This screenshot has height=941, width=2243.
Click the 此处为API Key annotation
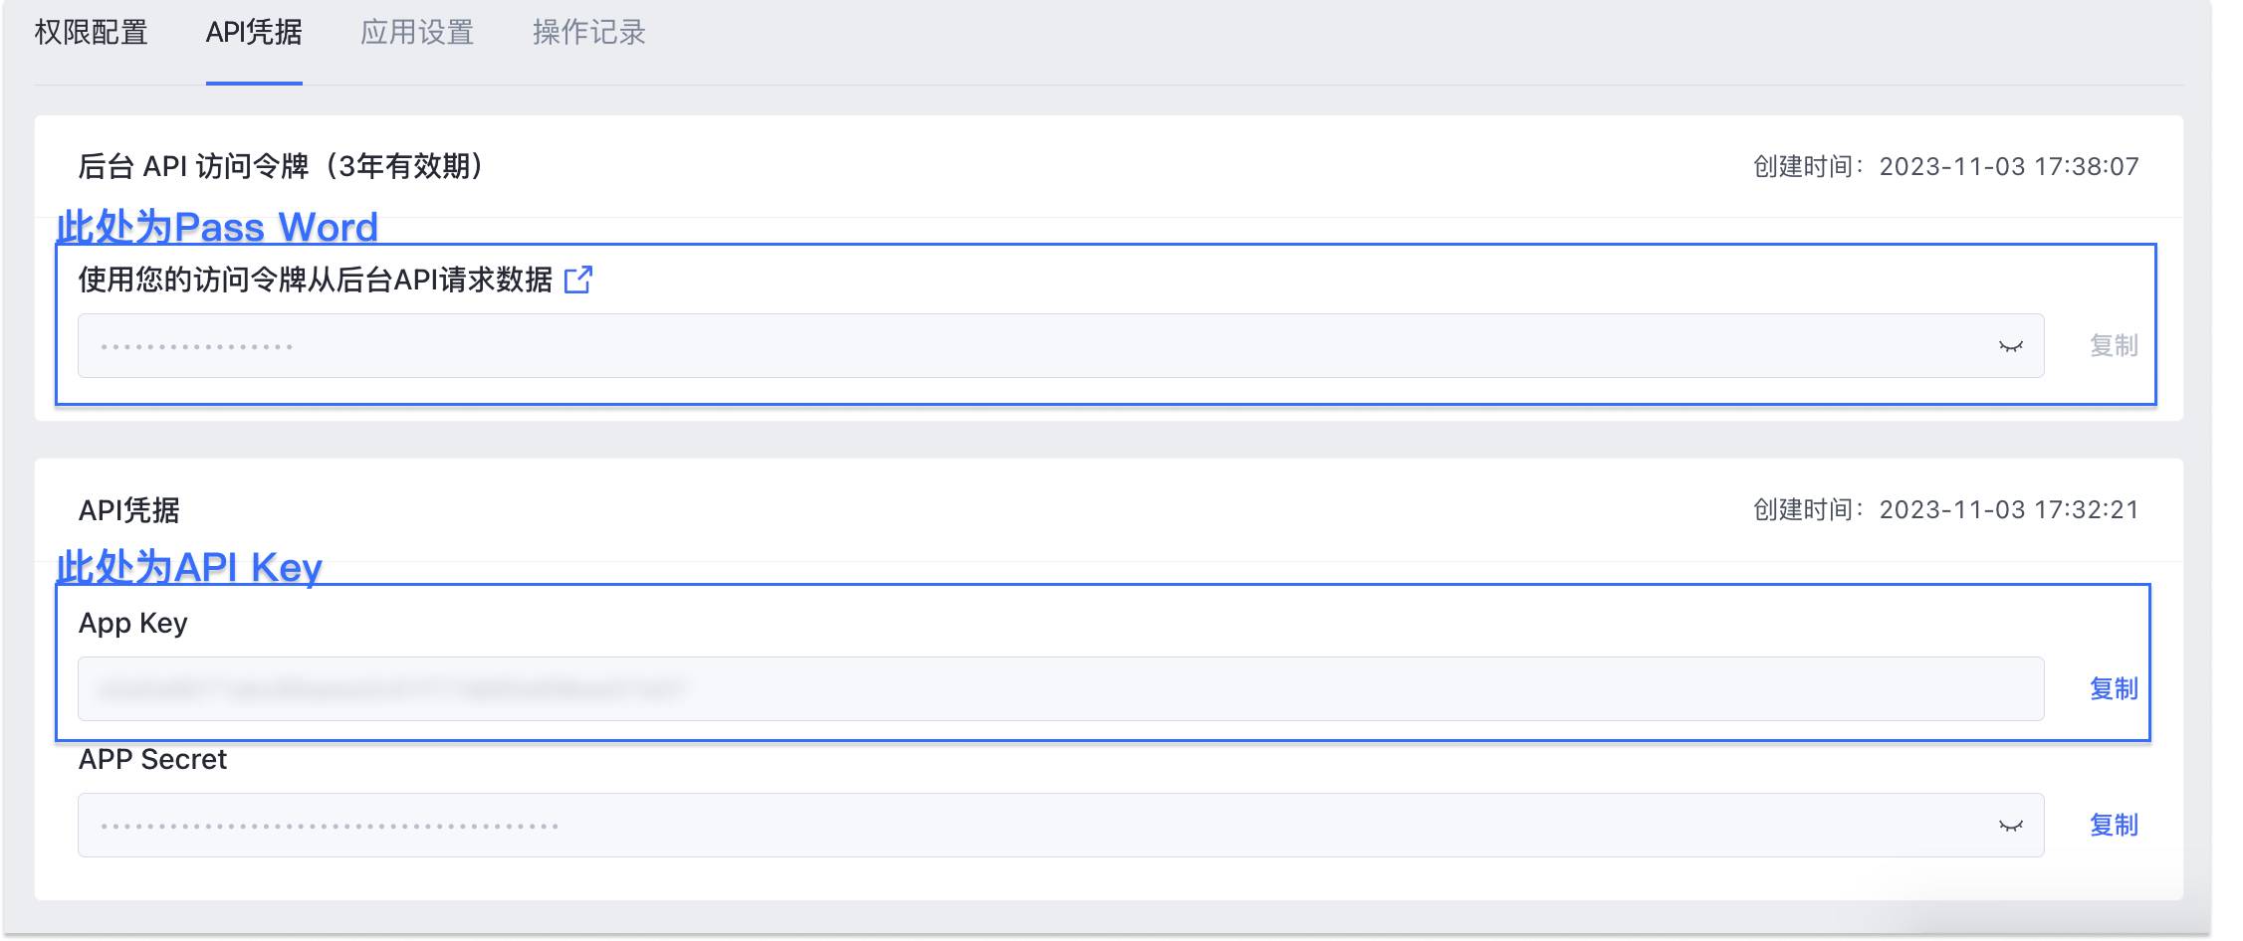(189, 567)
